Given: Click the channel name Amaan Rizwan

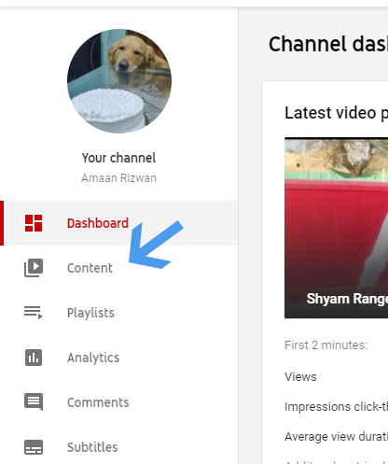Looking at the screenshot, I should coord(118,178).
